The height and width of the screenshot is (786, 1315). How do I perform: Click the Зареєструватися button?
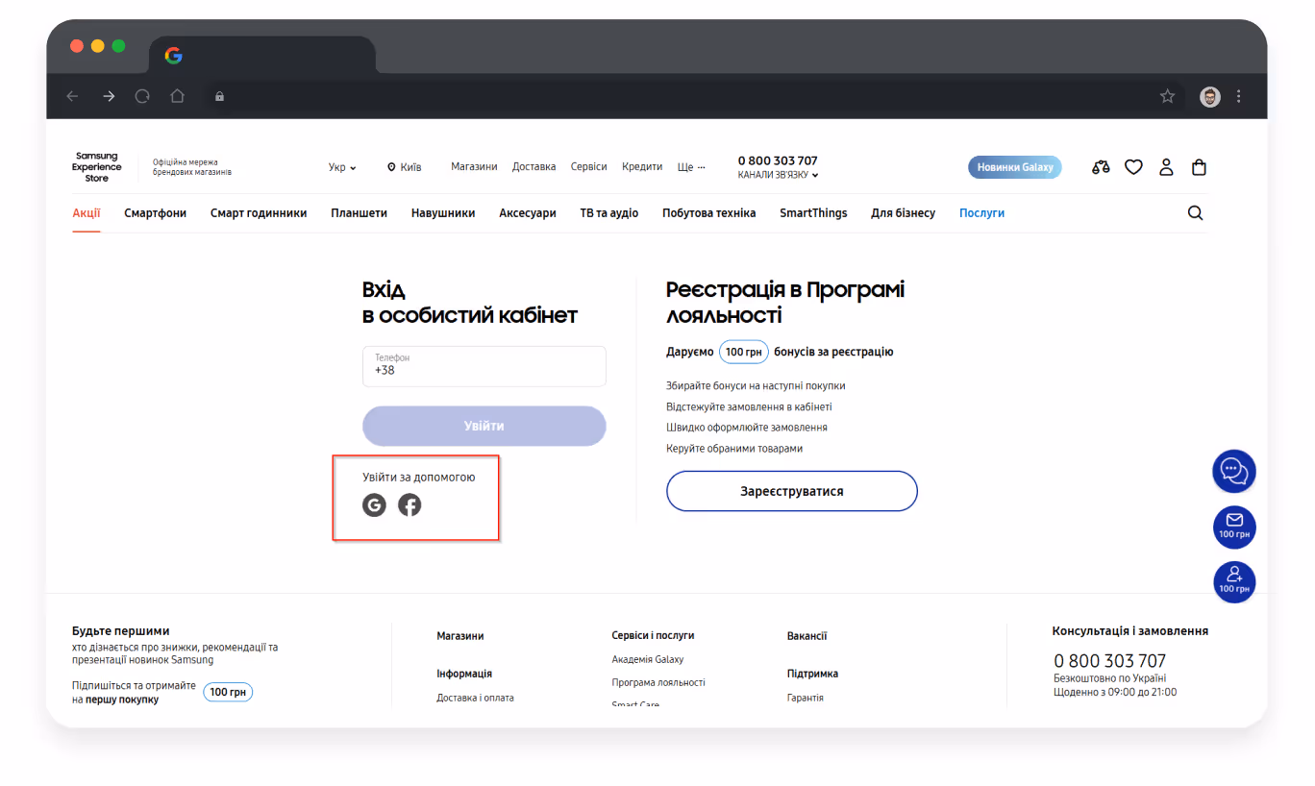tap(792, 491)
